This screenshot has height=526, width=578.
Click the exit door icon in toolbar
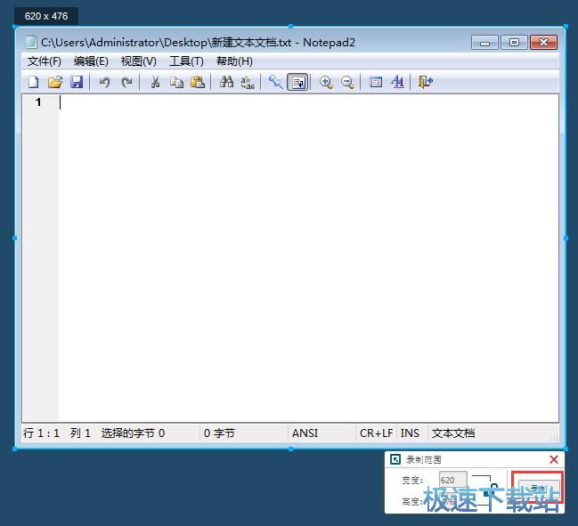tap(425, 82)
